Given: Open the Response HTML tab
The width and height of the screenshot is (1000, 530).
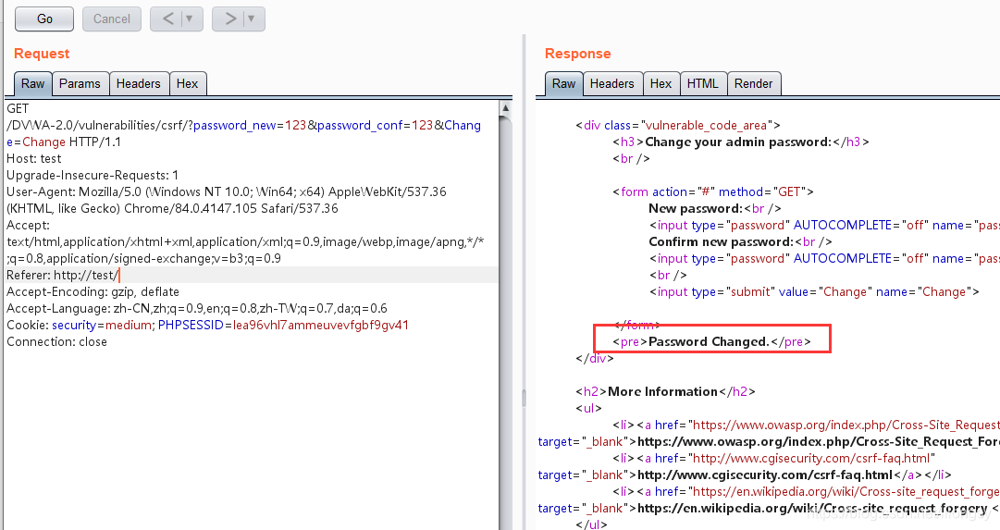Looking at the screenshot, I should [x=702, y=83].
